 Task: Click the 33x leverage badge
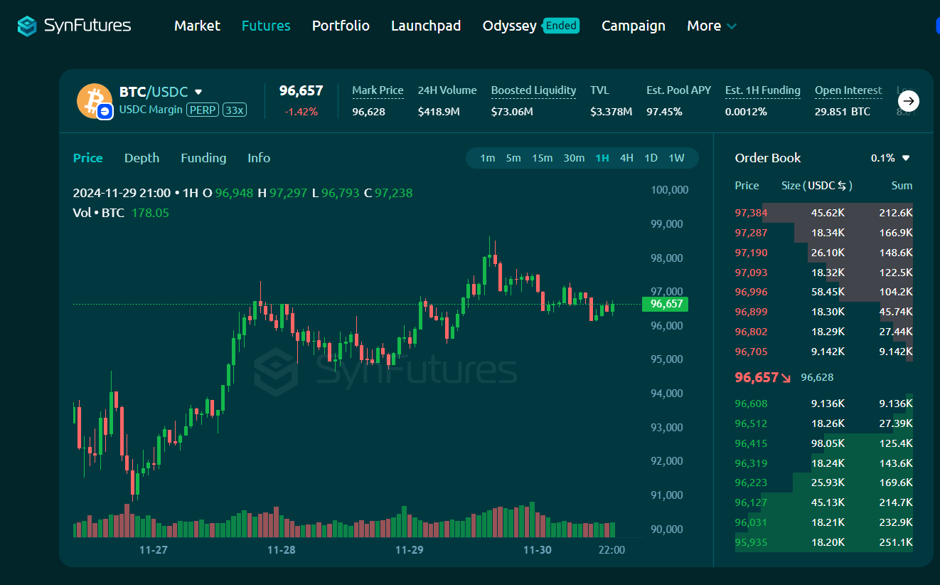click(234, 110)
